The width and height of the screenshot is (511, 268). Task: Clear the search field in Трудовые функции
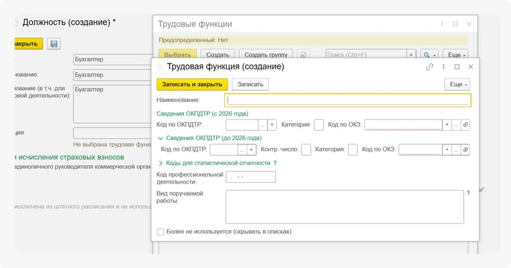tap(411, 54)
